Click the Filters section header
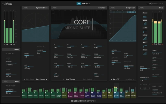Screen dimensions: 166x104 [x=11, y=49]
